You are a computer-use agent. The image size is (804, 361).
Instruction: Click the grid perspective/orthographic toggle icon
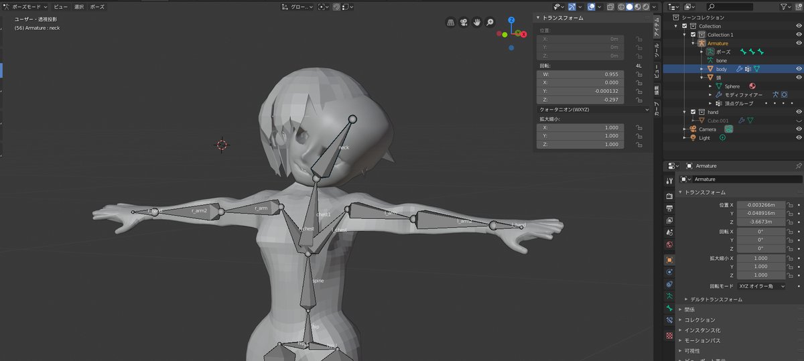click(x=451, y=22)
